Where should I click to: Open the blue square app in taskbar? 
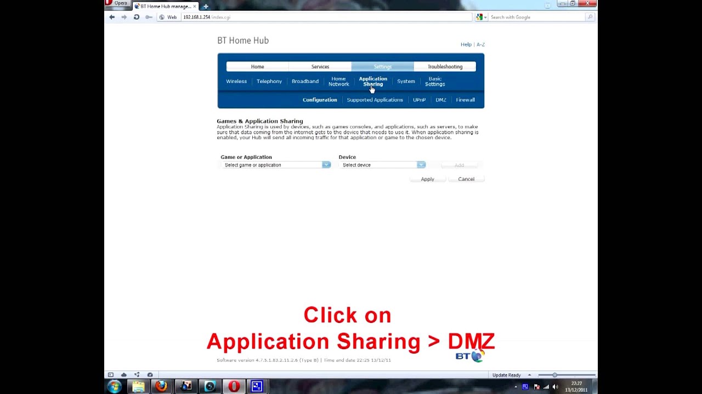(x=257, y=386)
